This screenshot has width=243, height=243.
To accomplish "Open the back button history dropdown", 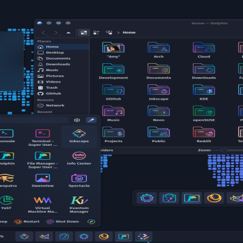I will [48, 35].
